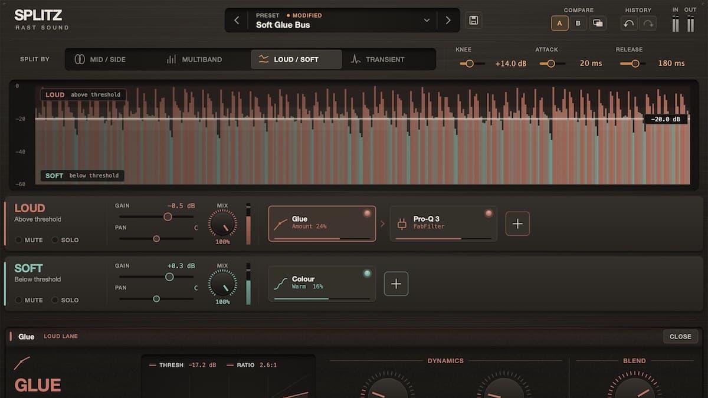Copy A to B using compare copy icon
Viewport: 708px width, 398px height.
(x=598, y=23)
